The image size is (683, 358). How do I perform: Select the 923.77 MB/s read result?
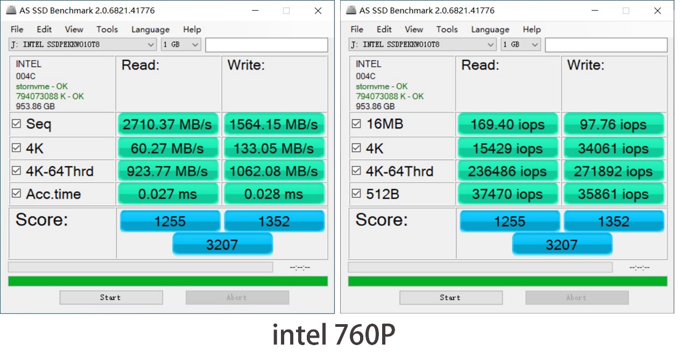(168, 171)
